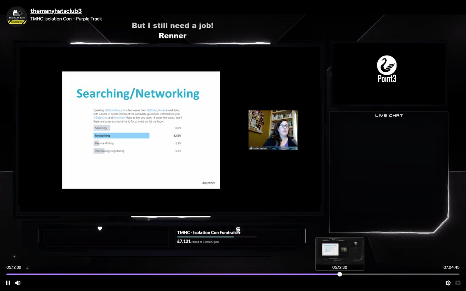Click the 62.5% poll result
Screen dimensions: 466x291
177,136
